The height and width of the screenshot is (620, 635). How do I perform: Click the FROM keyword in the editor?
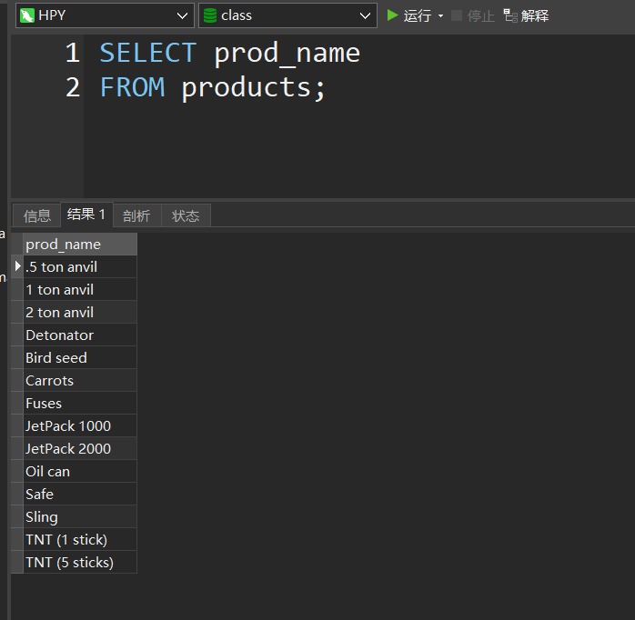coord(133,87)
